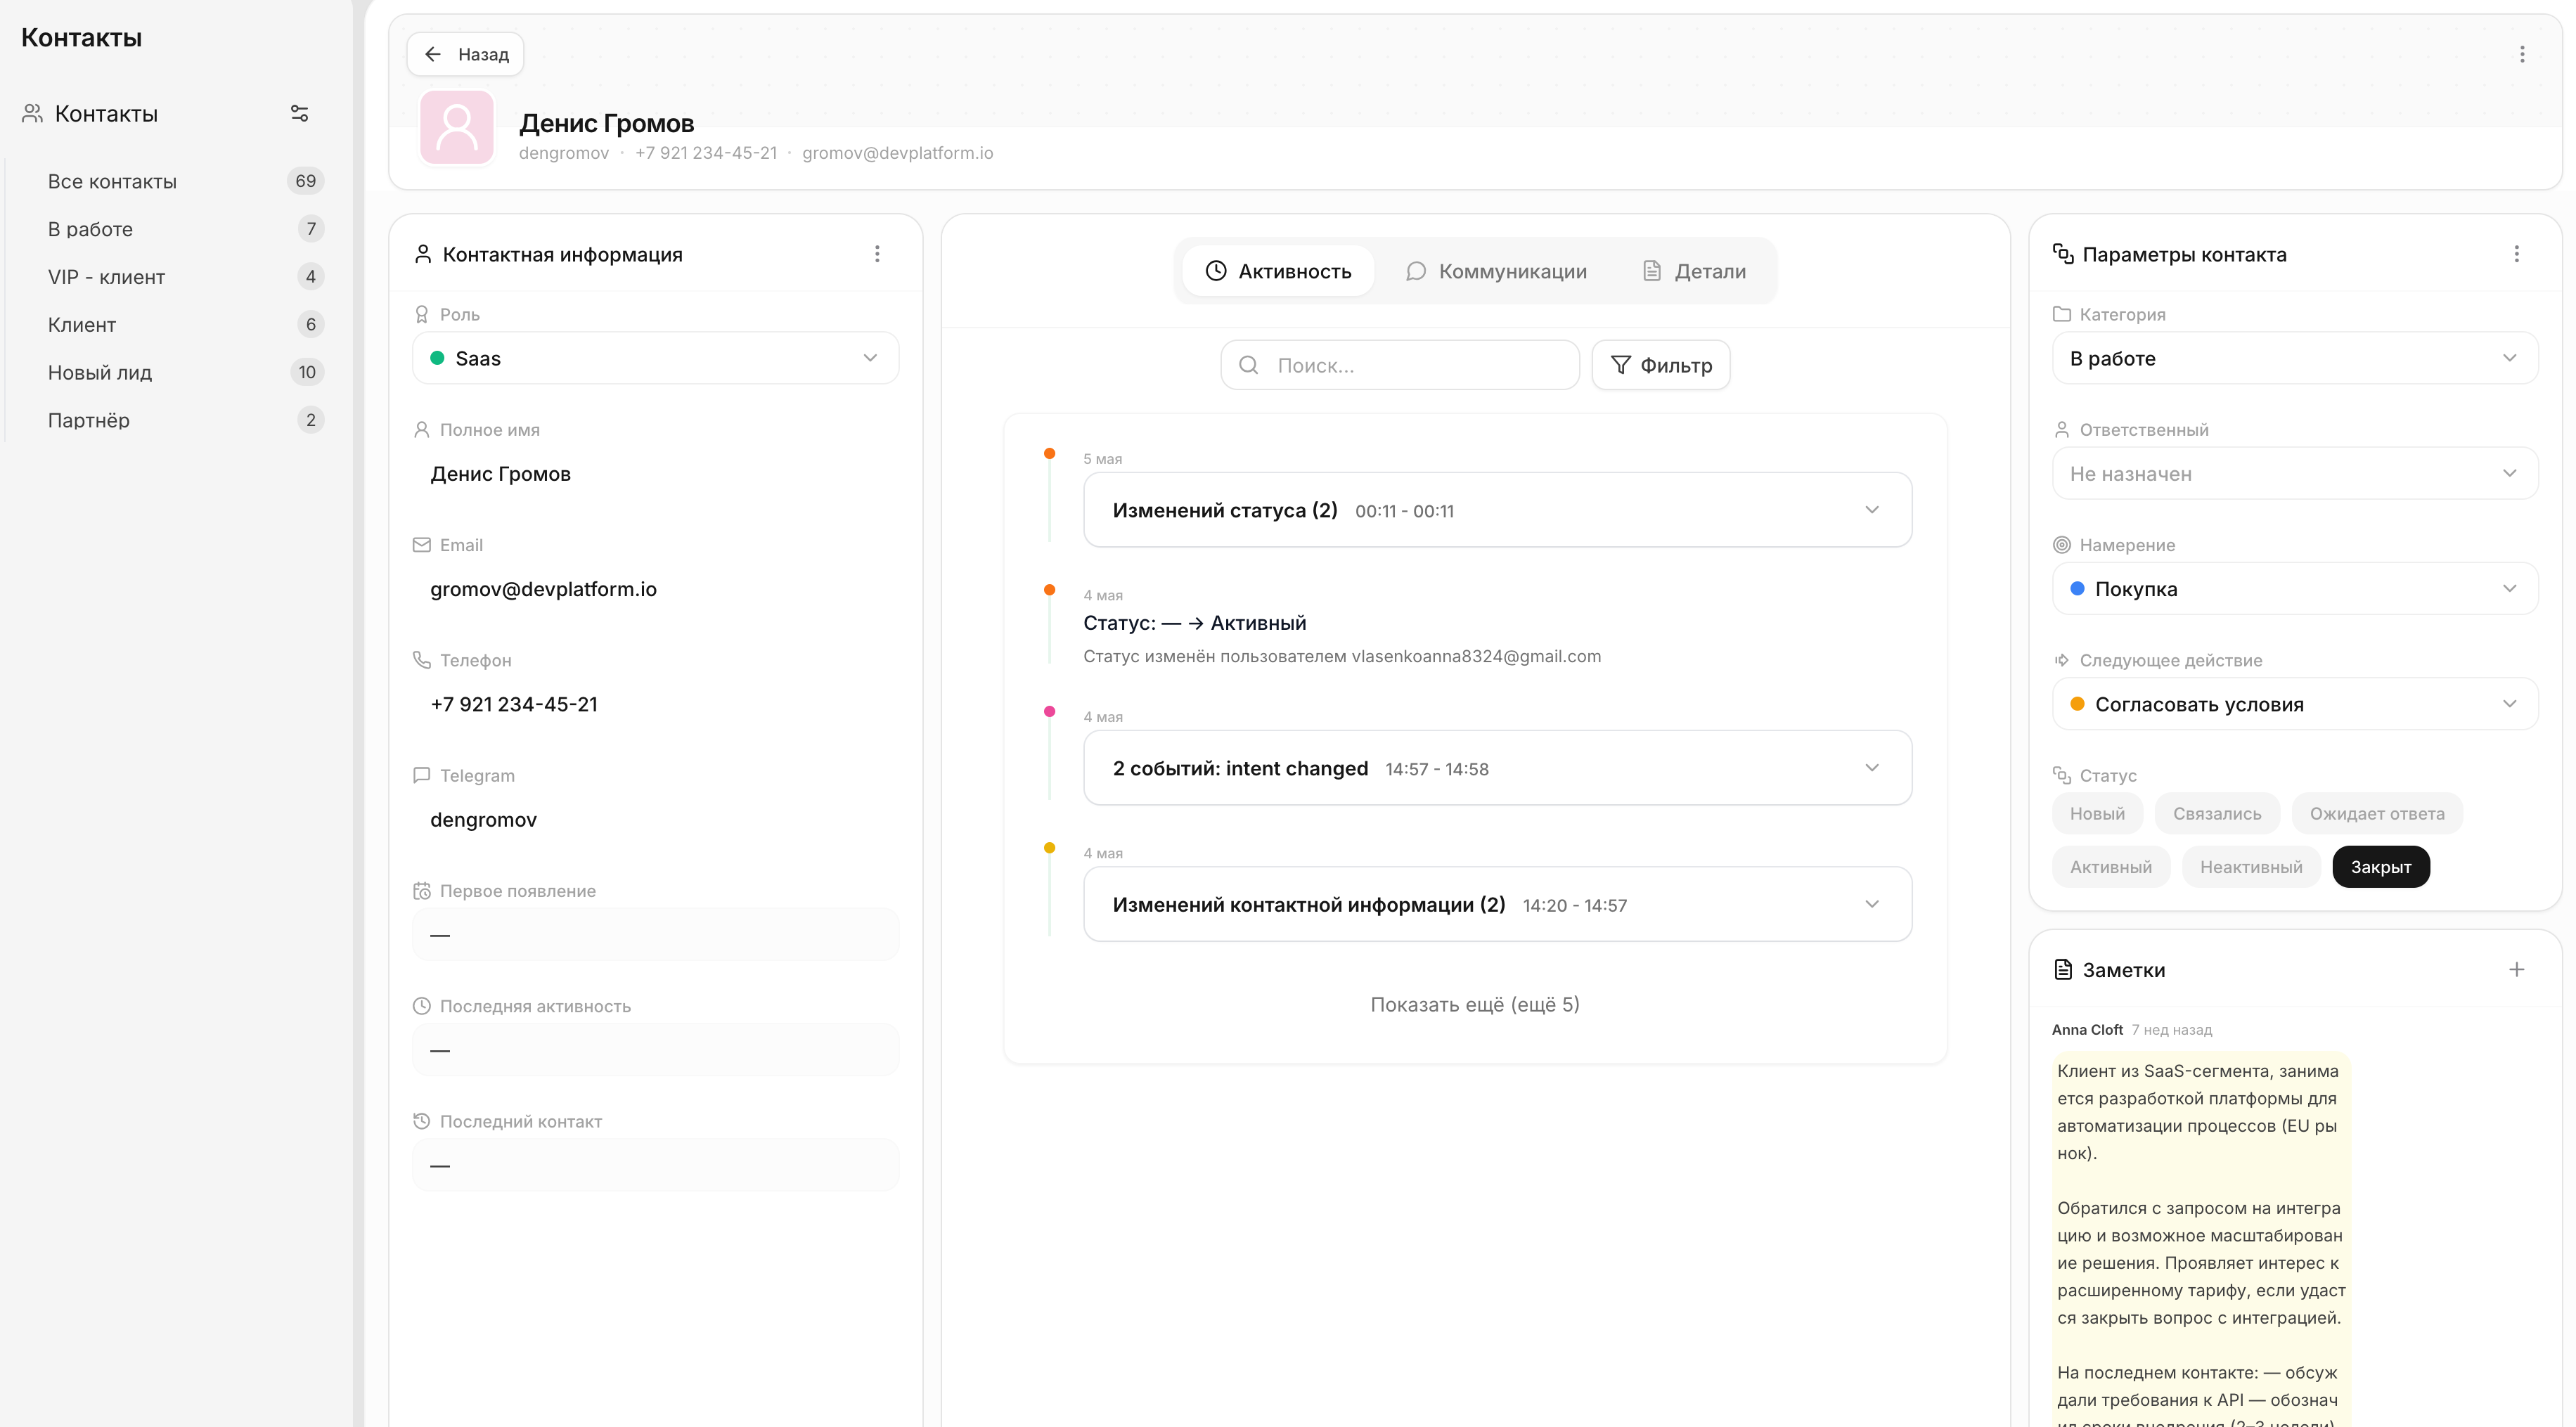Viewport: 2576px width, 1427px height.
Task: Expand Изменений статуса (2) entry
Action: pyautogui.click(x=1497, y=510)
